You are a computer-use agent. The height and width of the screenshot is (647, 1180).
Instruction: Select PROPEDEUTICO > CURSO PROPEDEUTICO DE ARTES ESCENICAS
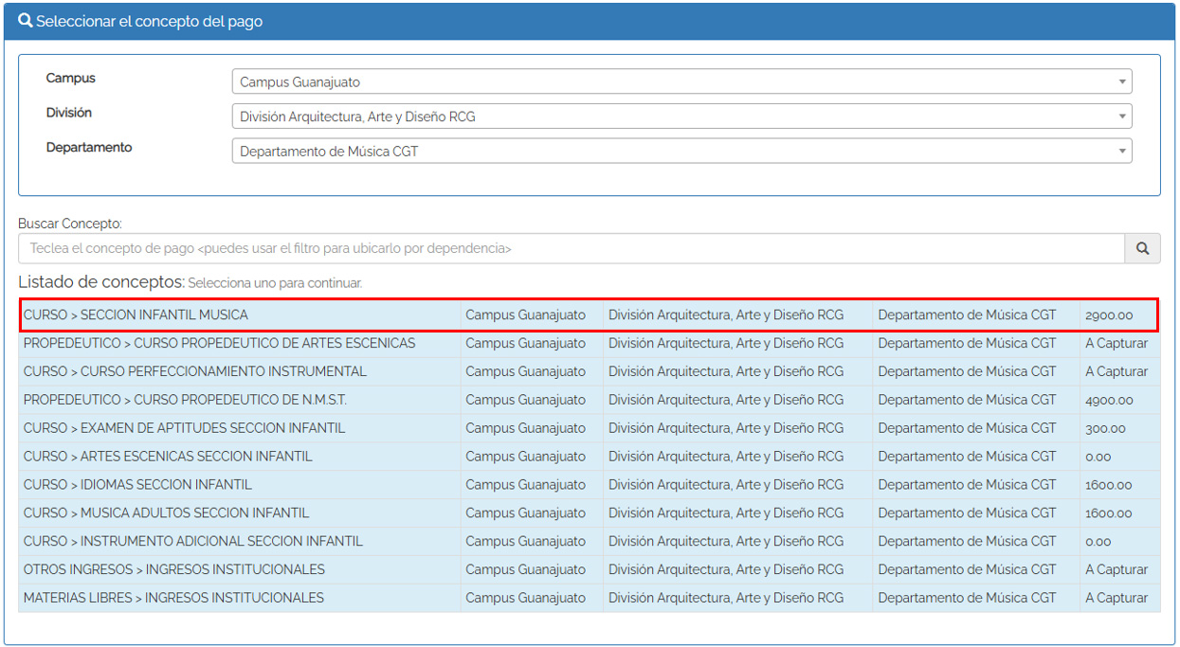coord(219,343)
